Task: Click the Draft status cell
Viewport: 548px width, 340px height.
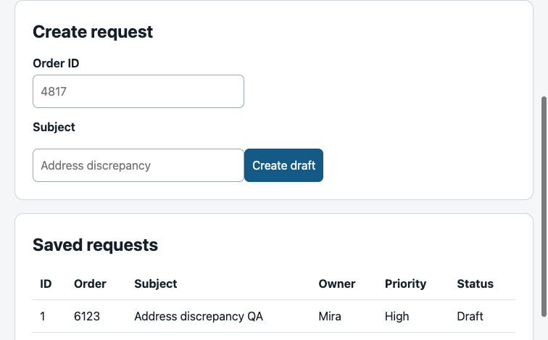Action: click(x=470, y=316)
